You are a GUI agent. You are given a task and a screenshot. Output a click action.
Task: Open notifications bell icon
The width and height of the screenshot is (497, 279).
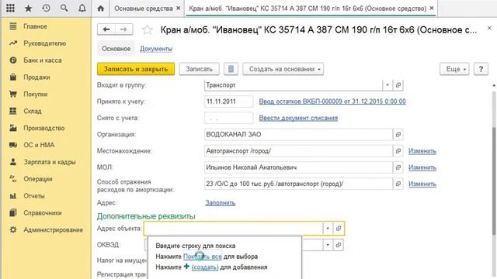coord(82,9)
